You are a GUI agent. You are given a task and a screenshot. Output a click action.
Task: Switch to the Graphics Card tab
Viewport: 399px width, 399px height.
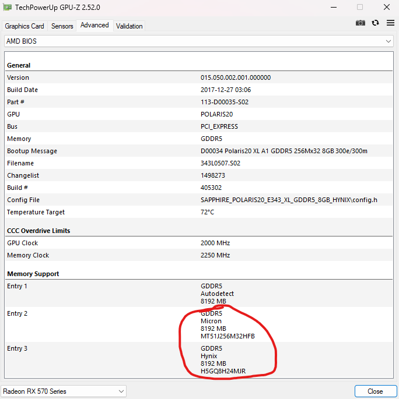click(24, 26)
